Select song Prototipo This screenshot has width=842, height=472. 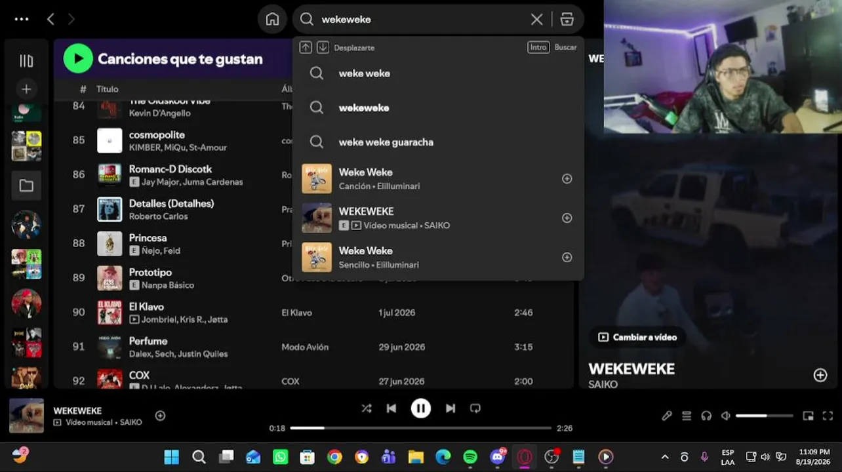click(x=150, y=272)
